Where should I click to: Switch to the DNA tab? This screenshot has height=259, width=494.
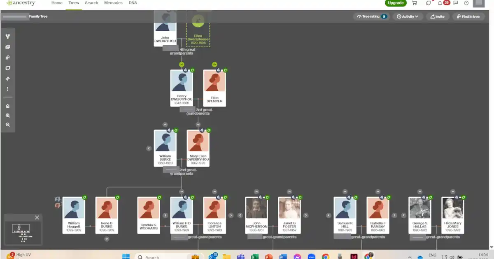pyautogui.click(x=133, y=3)
